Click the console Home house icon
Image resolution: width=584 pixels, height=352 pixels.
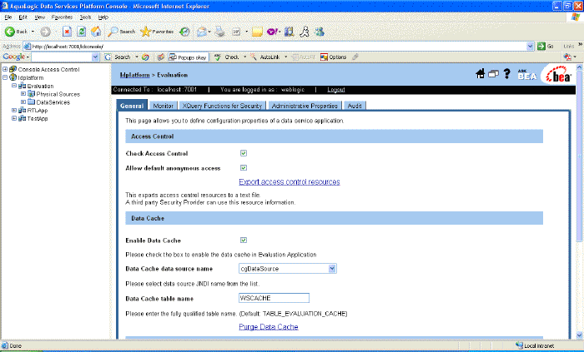point(481,73)
